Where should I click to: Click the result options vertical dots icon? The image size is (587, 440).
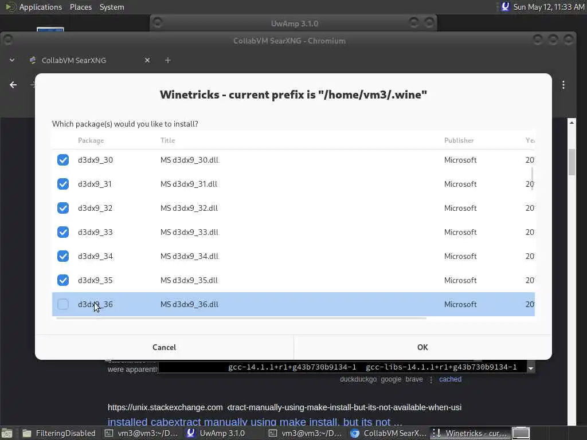point(431,380)
